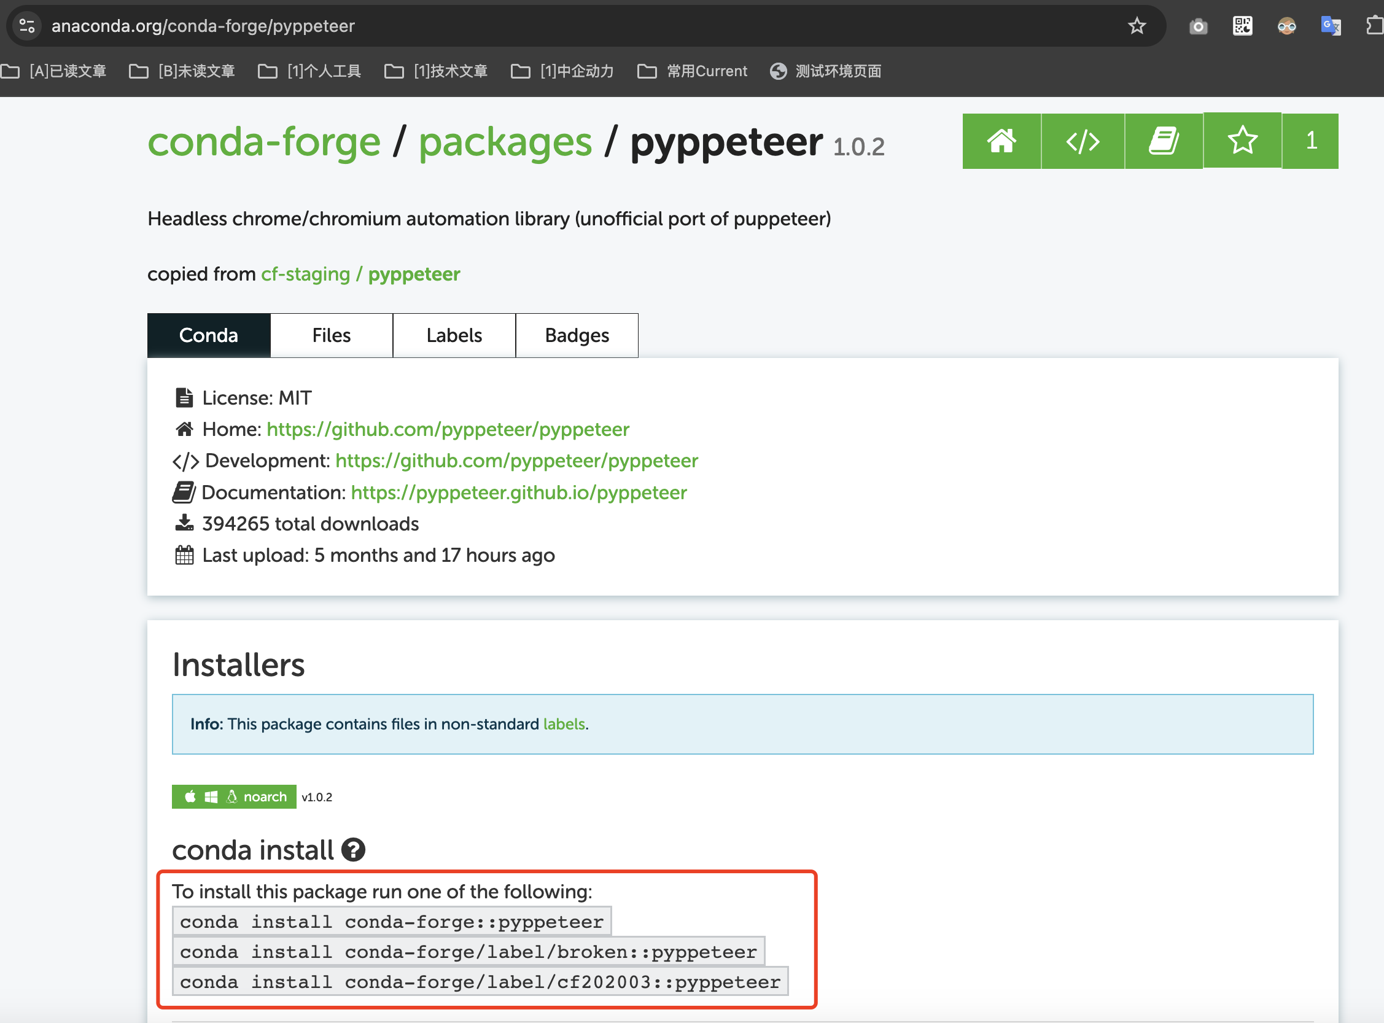Click the label/cf202003::pyppeteer install command

click(480, 981)
